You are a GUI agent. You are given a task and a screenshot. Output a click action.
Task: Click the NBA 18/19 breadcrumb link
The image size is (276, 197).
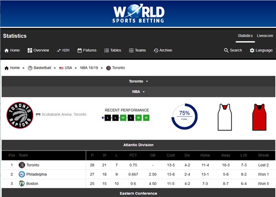click(89, 68)
